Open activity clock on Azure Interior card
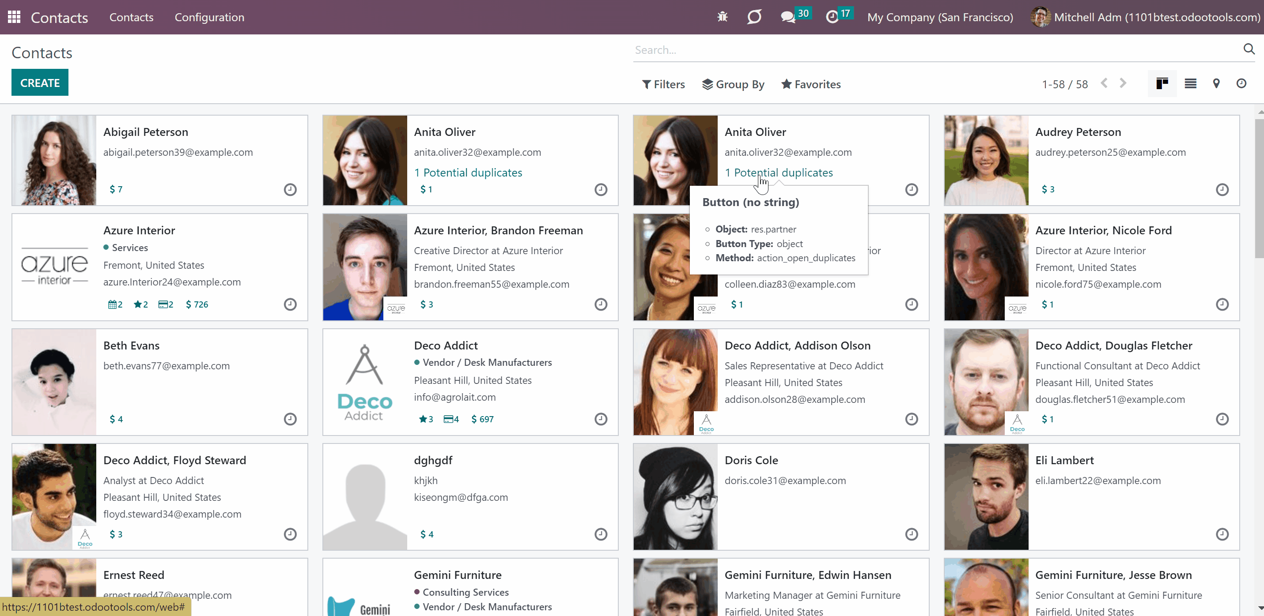1264x616 pixels. (291, 304)
